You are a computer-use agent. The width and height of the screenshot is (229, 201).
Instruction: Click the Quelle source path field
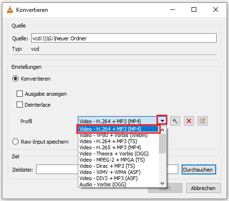[124, 38]
